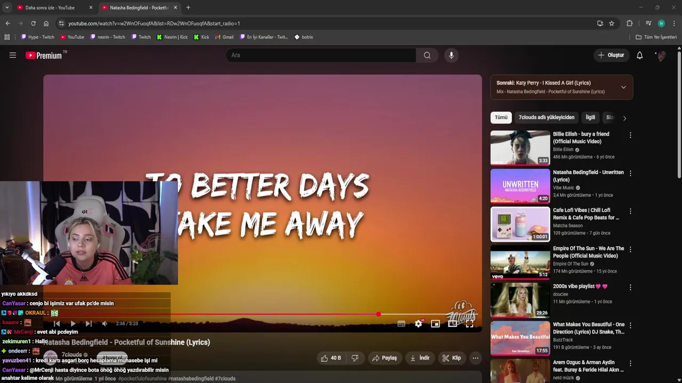This screenshot has width=682, height=383.
Task: Enter fullscreen video mode
Action: point(469,323)
